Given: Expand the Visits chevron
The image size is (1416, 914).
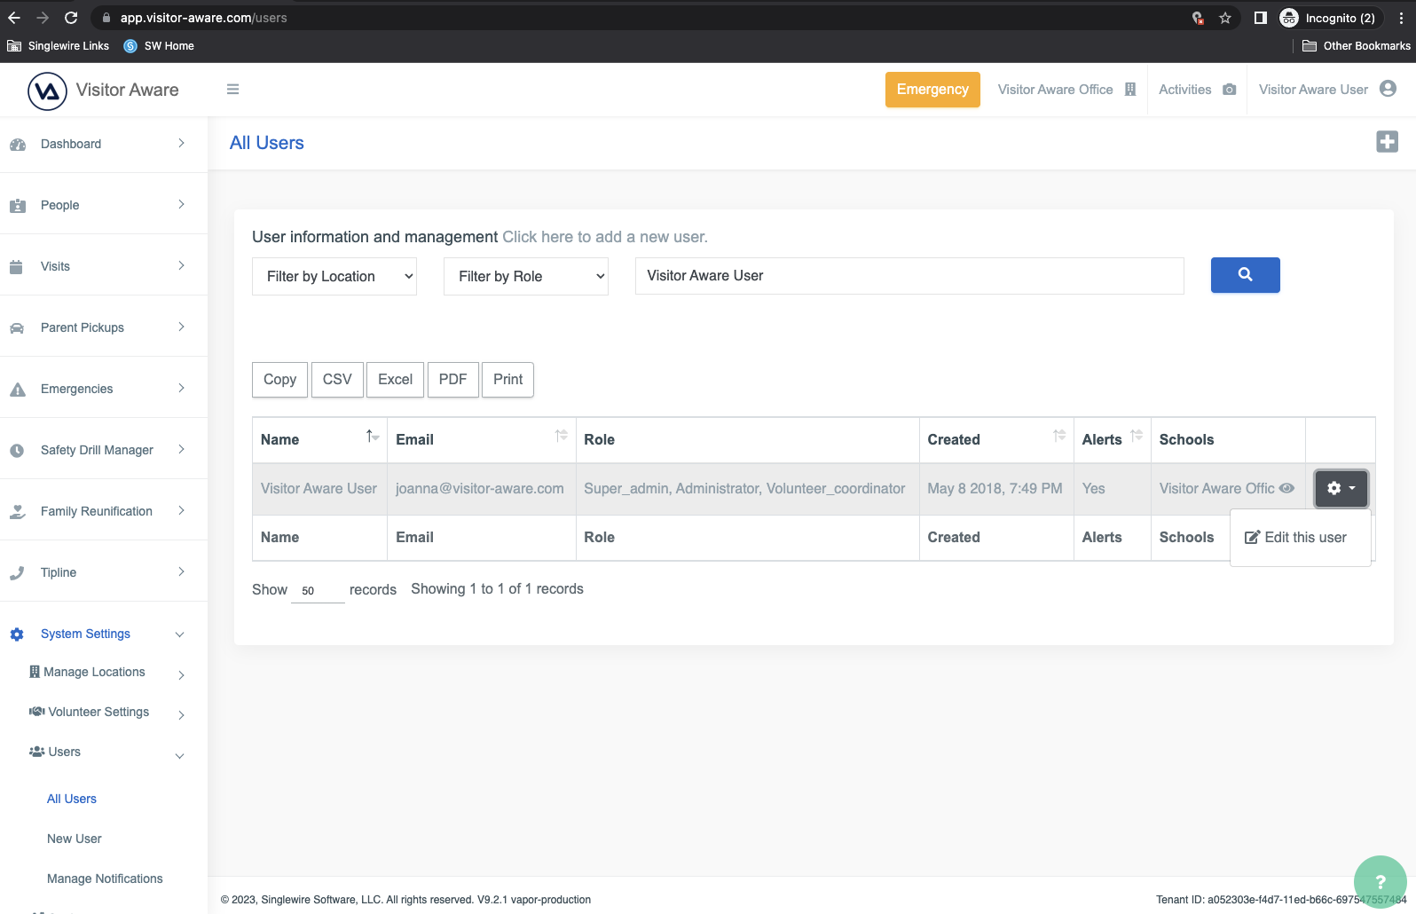Looking at the screenshot, I should click(x=181, y=265).
